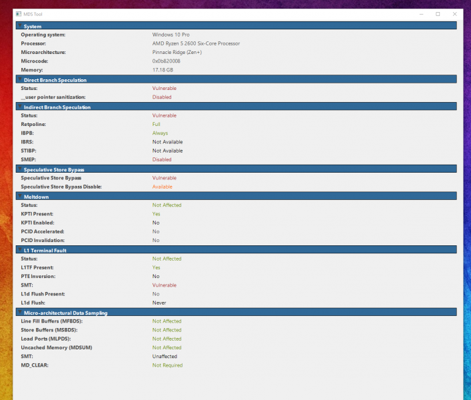Image resolution: width=471 pixels, height=400 pixels.
Task: Click the IBPB 'Always' value
Action: coord(160,133)
